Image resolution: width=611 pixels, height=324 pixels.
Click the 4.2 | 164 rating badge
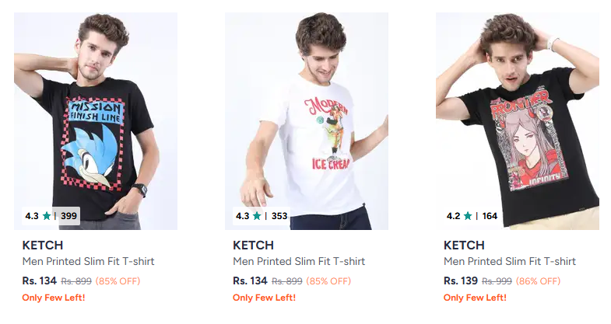pos(472,216)
